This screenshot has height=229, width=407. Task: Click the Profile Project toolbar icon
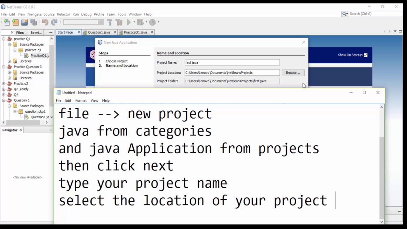[x=152, y=22]
